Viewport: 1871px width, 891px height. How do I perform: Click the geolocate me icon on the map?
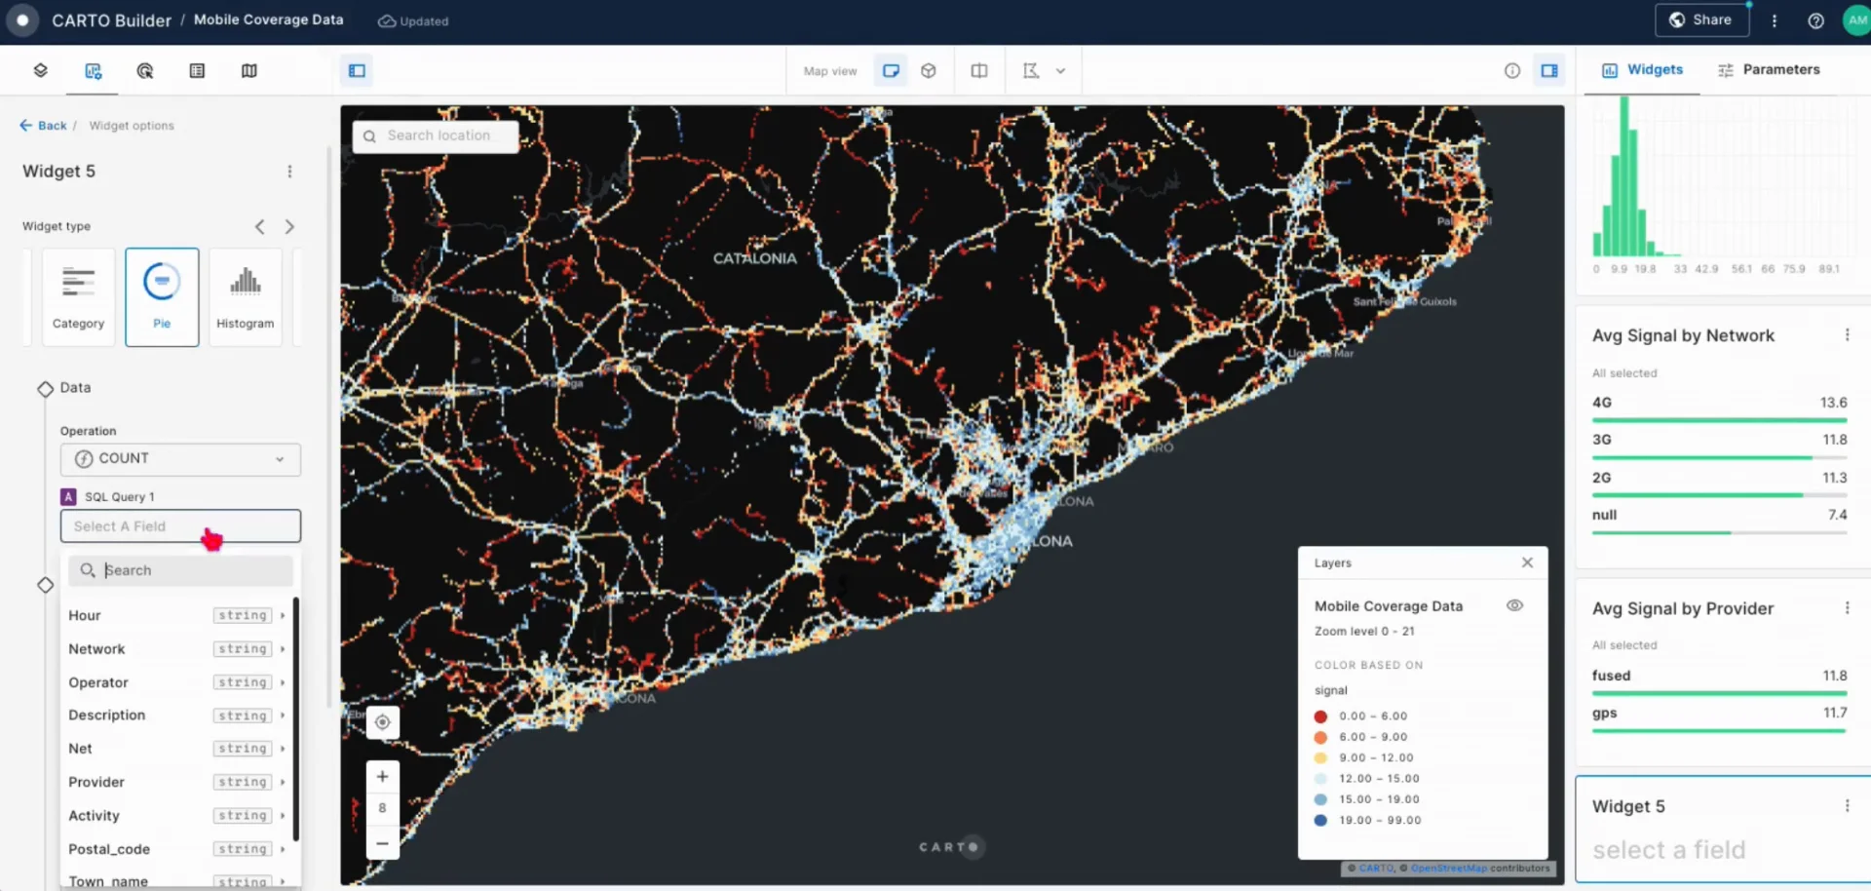[x=382, y=721]
